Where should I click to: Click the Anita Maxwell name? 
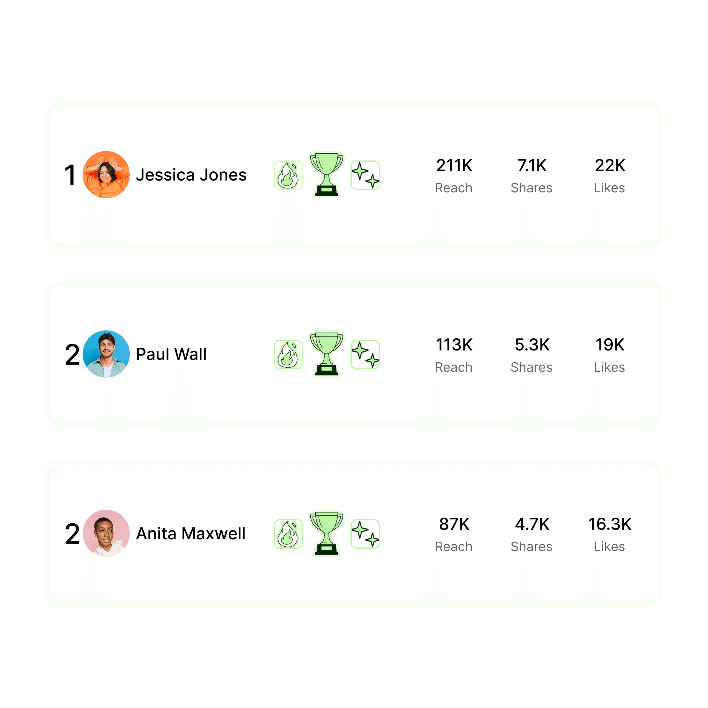click(191, 533)
